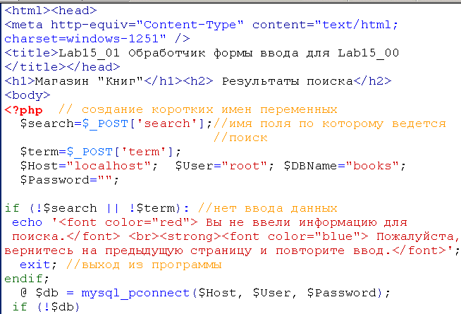Click the mysql_pconnect function call
Viewport: 461px width, 314px height.
(236, 293)
